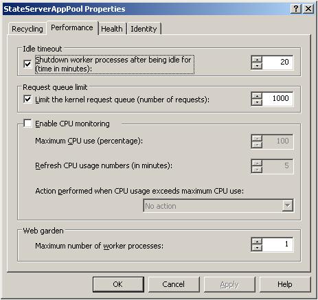Screen dimensions: 318x300
Task: Click the Cancel button
Action: click(174, 284)
